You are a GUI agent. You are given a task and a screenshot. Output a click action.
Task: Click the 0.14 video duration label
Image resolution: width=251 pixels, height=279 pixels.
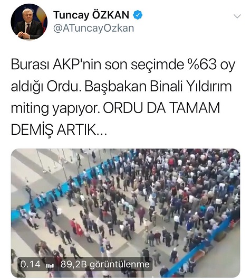pos(30,264)
